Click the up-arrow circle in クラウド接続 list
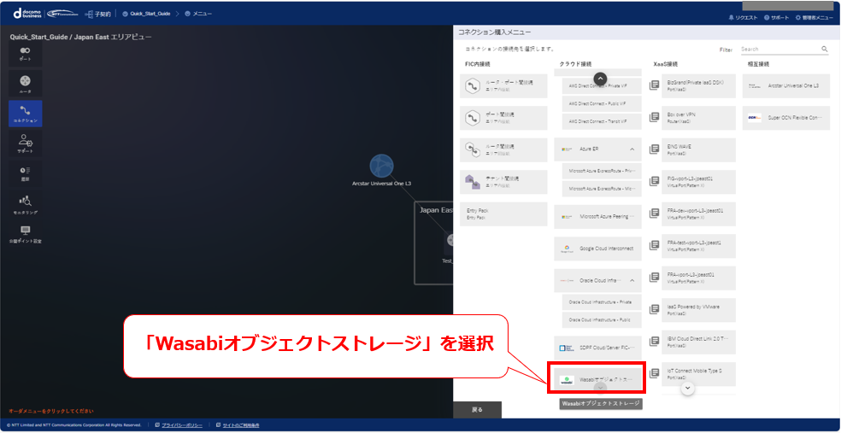This screenshot has width=841, height=433. [x=601, y=79]
